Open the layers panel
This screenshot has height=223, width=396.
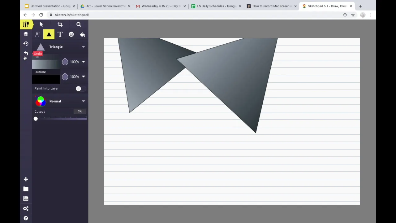pyautogui.click(x=26, y=34)
